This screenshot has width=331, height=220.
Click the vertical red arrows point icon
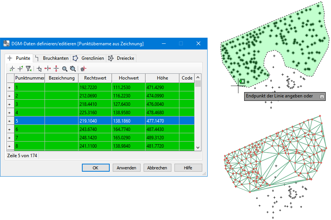(x=56, y=69)
